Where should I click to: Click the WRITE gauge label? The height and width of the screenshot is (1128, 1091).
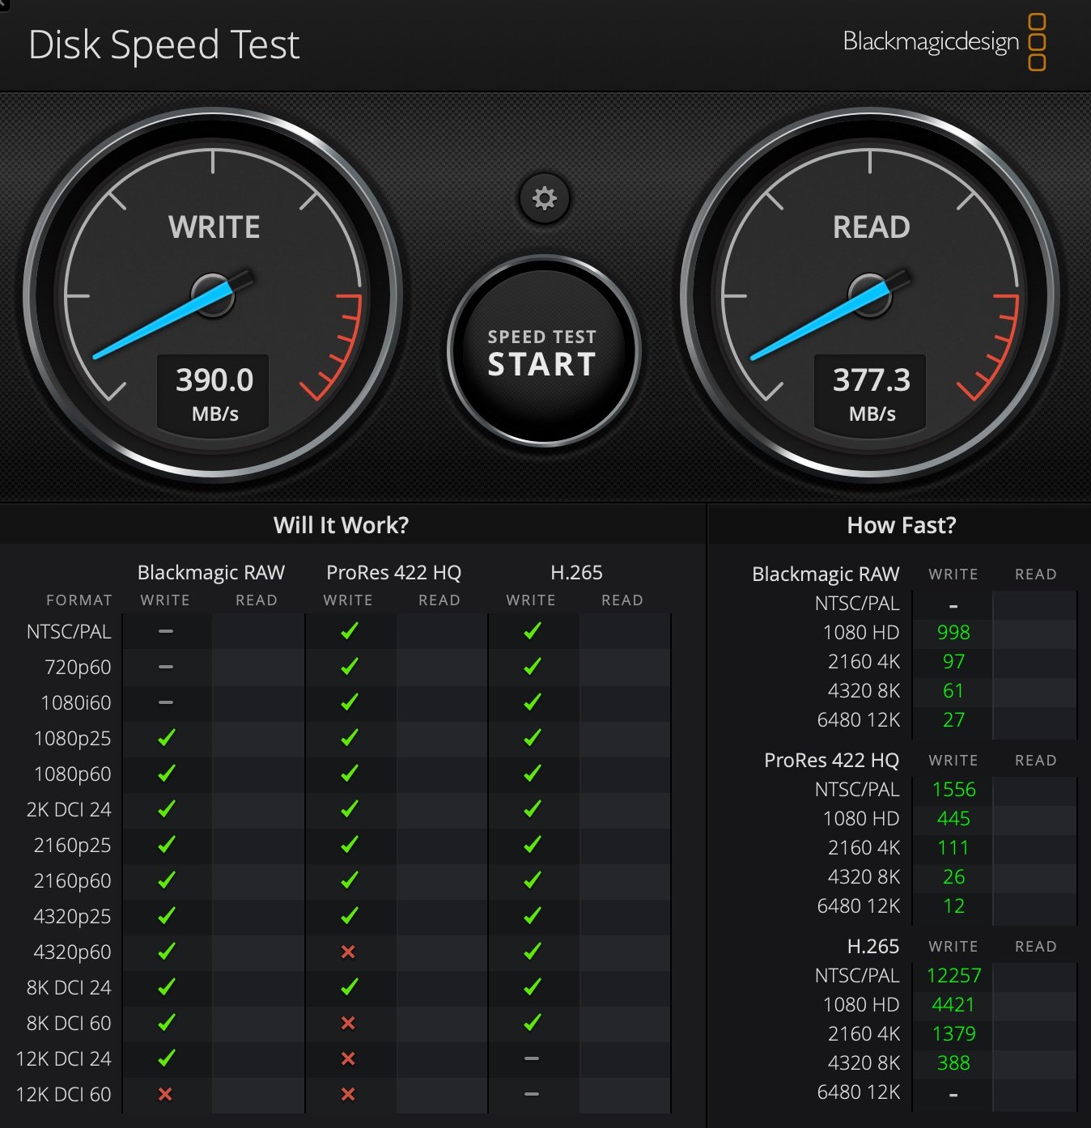(x=214, y=227)
